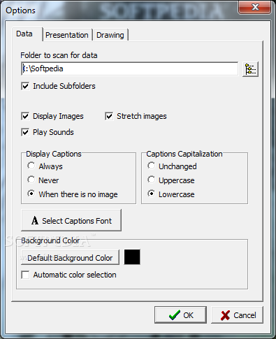Open the Drawing tab

(x=110, y=35)
